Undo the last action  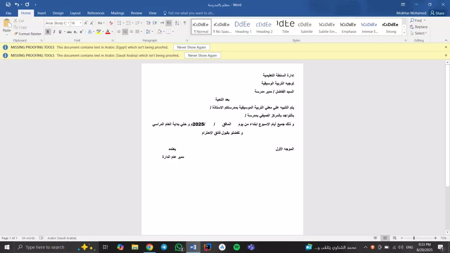[x=17, y=4]
